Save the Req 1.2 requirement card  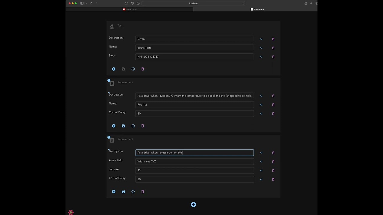(123, 126)
